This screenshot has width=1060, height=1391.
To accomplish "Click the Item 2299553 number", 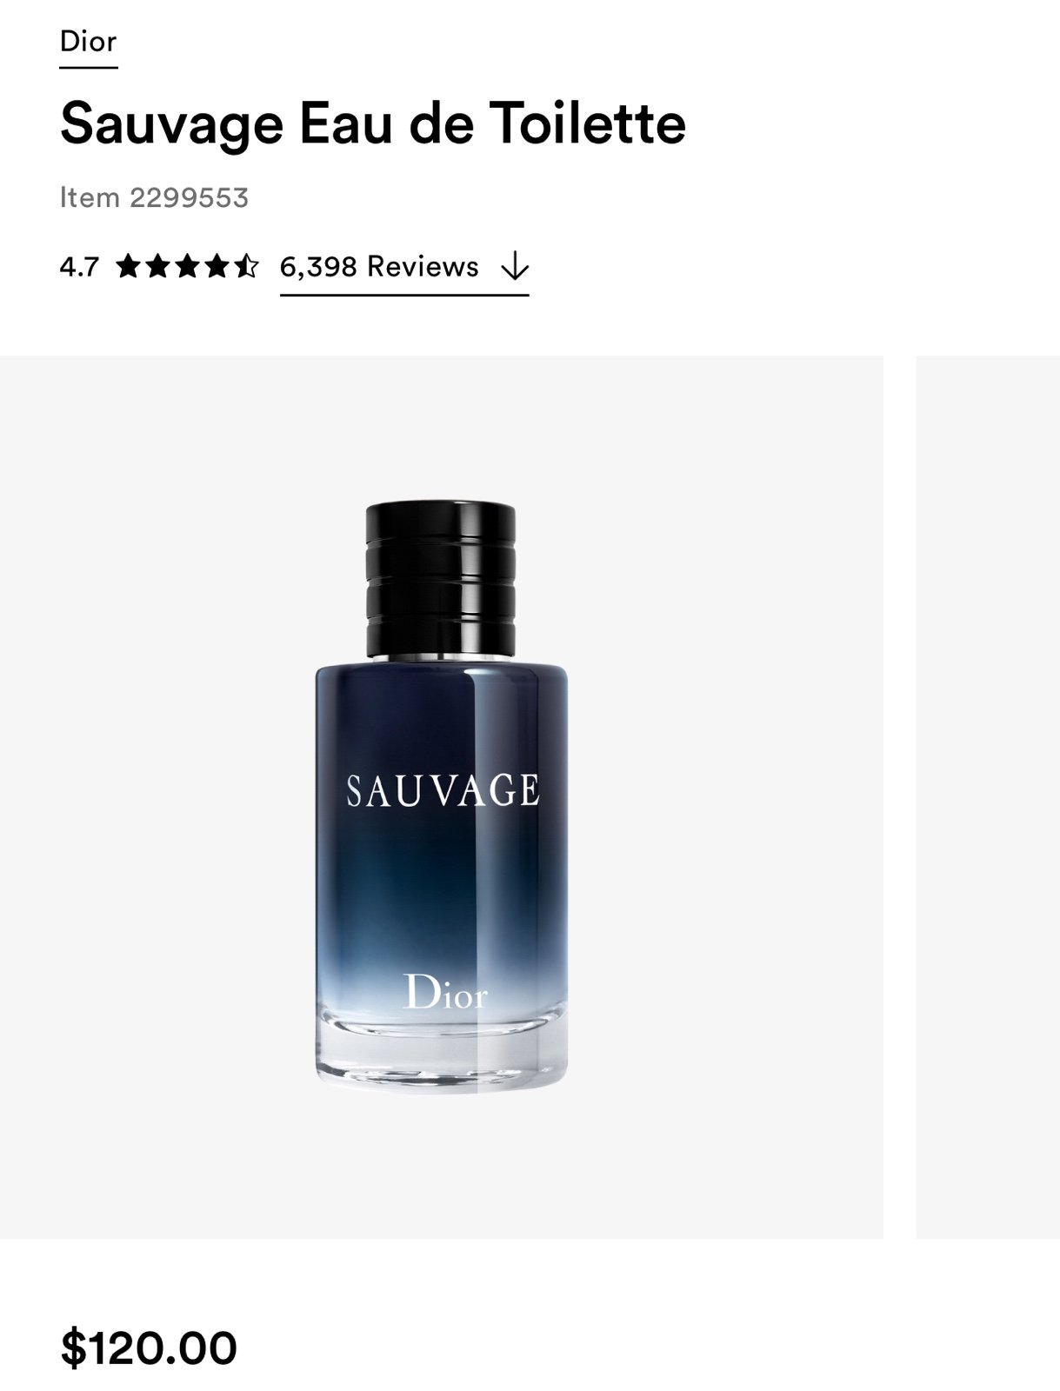I will tap(154, 197).
